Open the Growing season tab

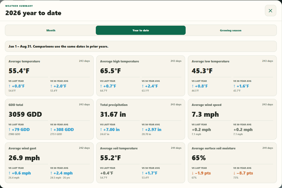[230, 31]
